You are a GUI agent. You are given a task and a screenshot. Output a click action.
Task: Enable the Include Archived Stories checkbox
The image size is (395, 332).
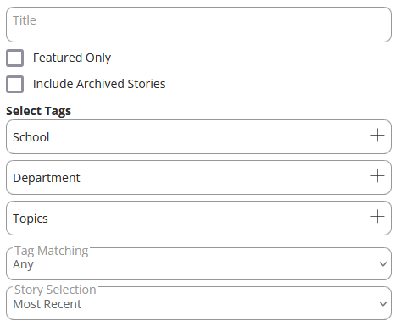pos(14,84)
